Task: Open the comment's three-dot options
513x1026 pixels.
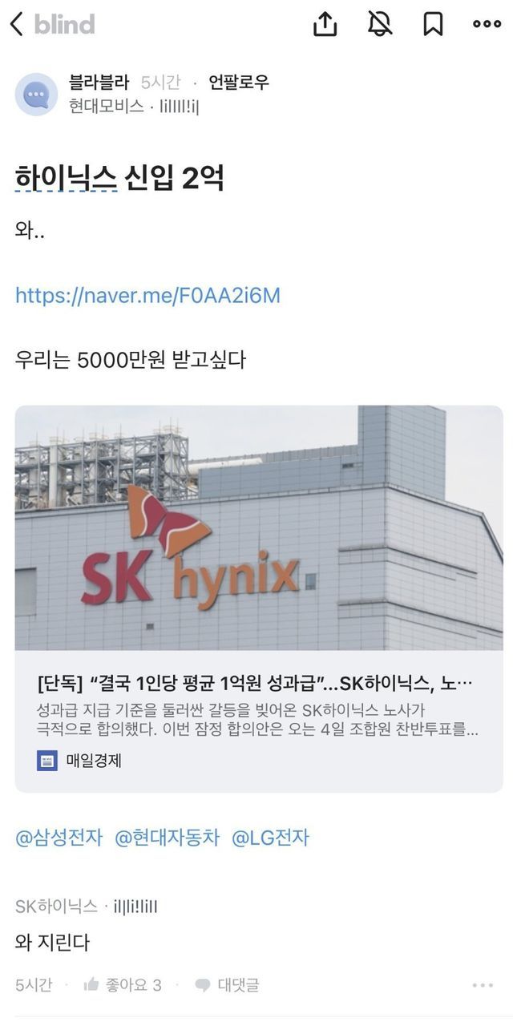Action: (x=483, y=985)
